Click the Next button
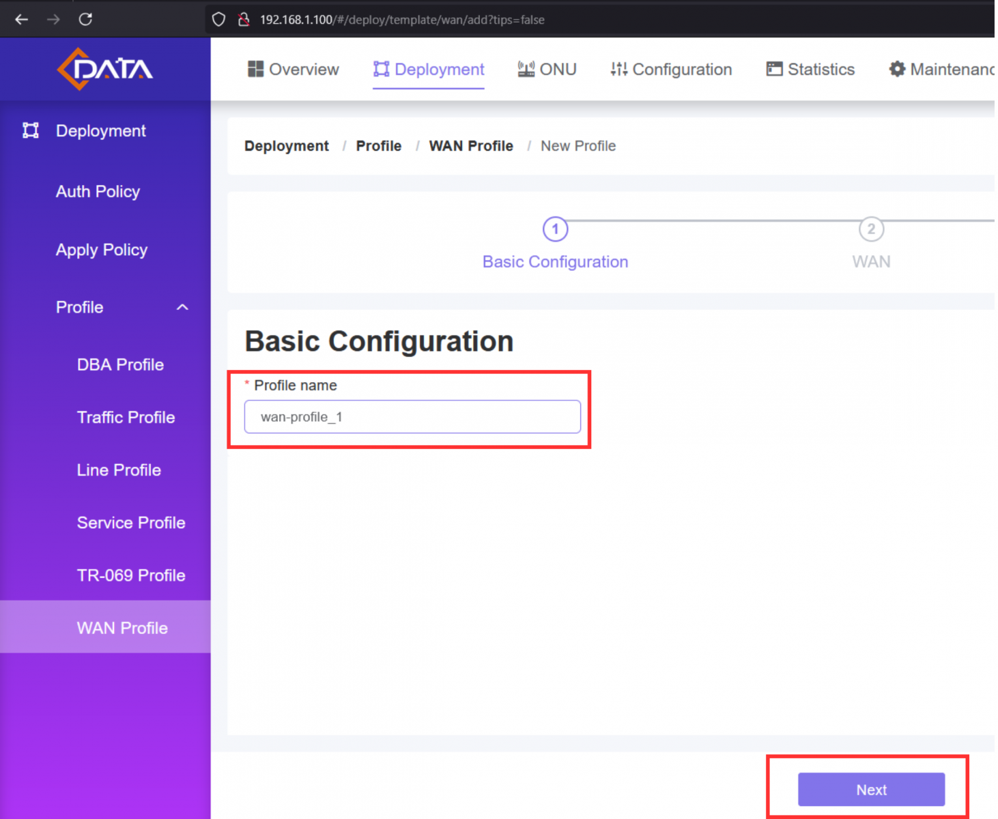Screen dimensions: 998x819 pyautogui.click(x=871, y=790)
